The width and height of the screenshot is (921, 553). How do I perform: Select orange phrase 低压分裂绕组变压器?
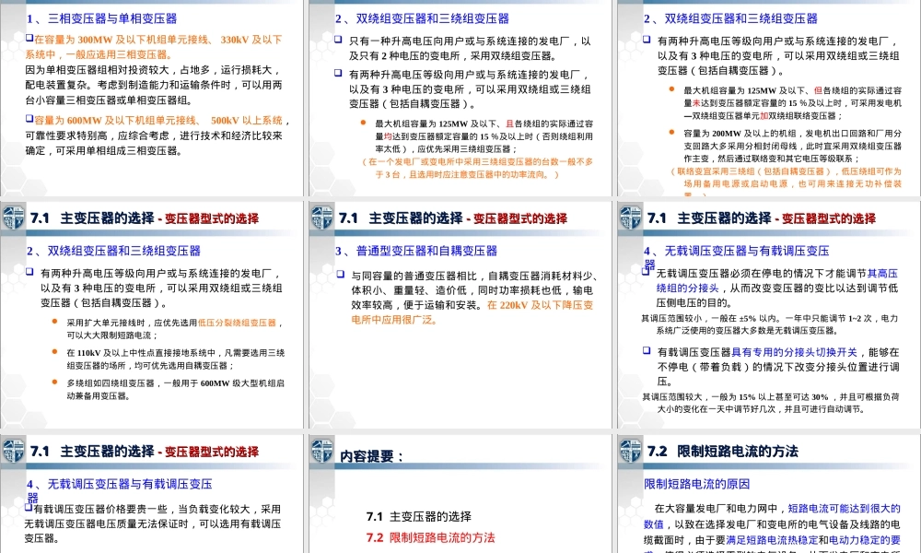237,323
